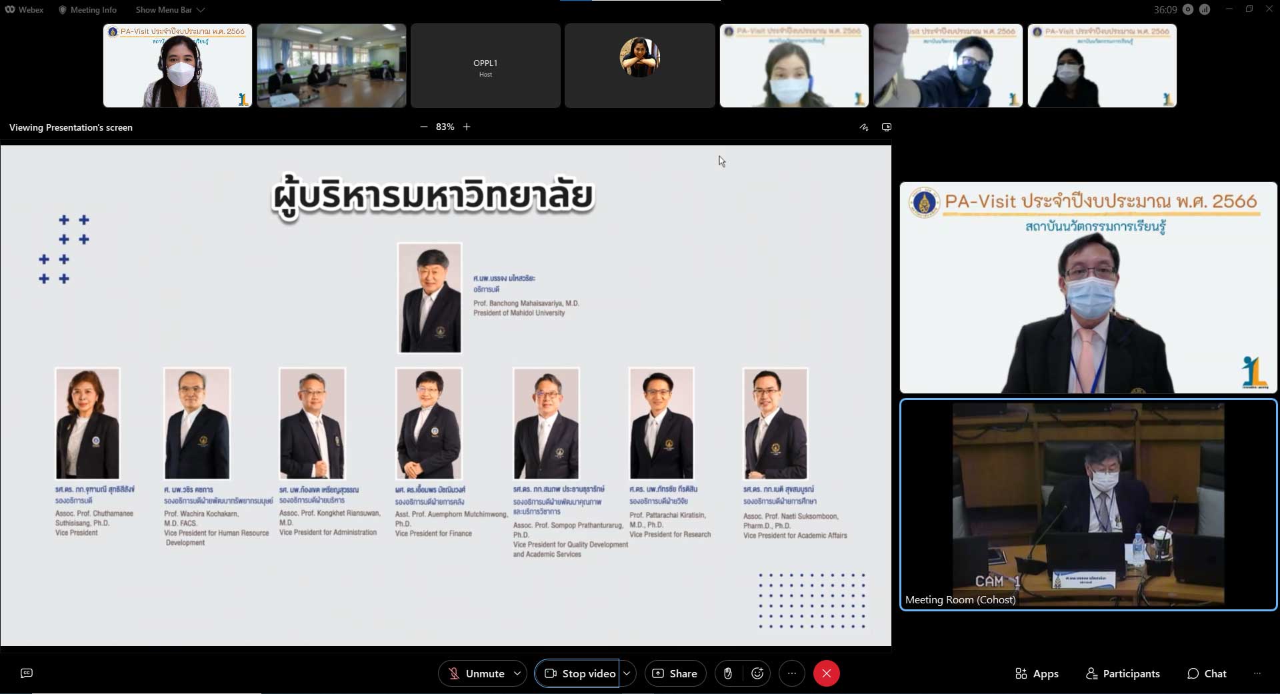Expand the audio options arrow beside Unmute
The image size is (1280, 694).
click(517, 673)
